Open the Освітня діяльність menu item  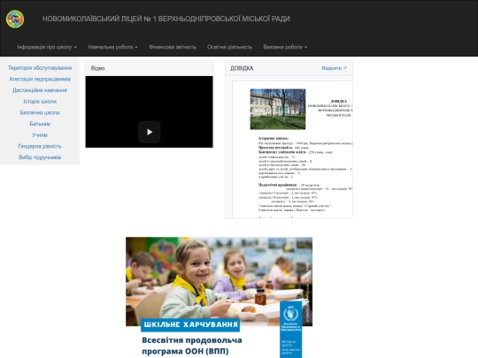[229, 47]
